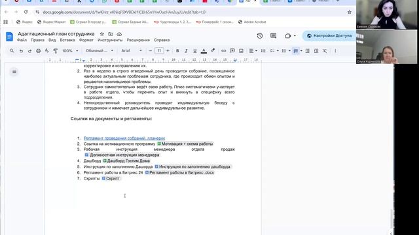This screenshot has height=235, width=419.
Task: Open the 'Формат' menu
Action: tap(86, 40)
